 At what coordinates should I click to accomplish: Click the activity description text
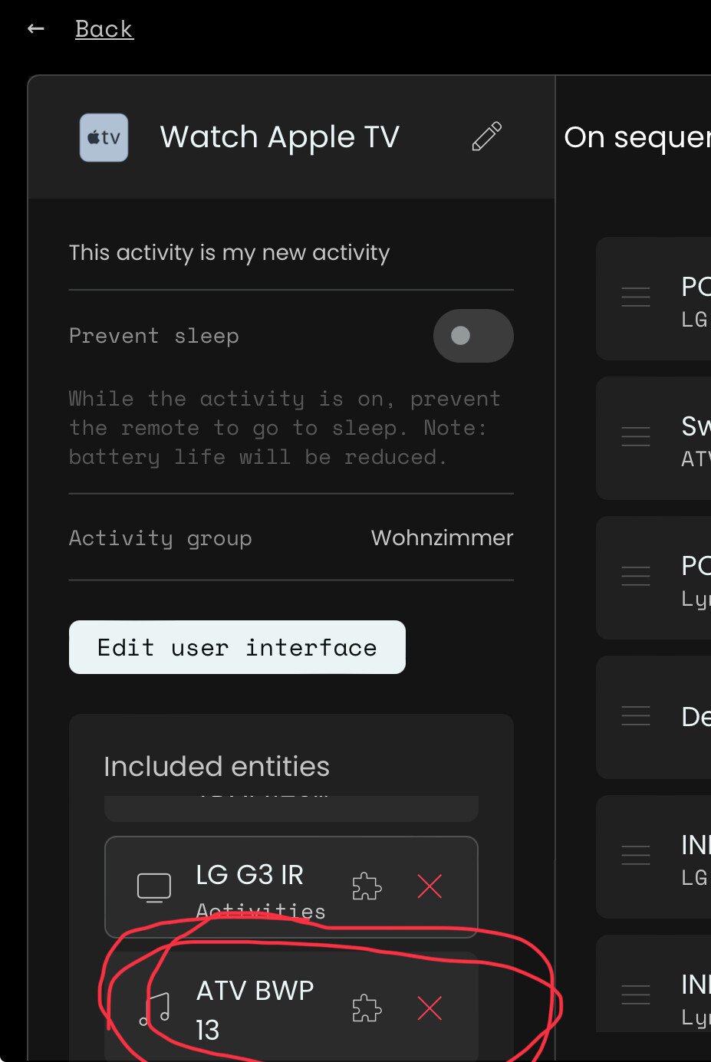(x=229, y=253)
